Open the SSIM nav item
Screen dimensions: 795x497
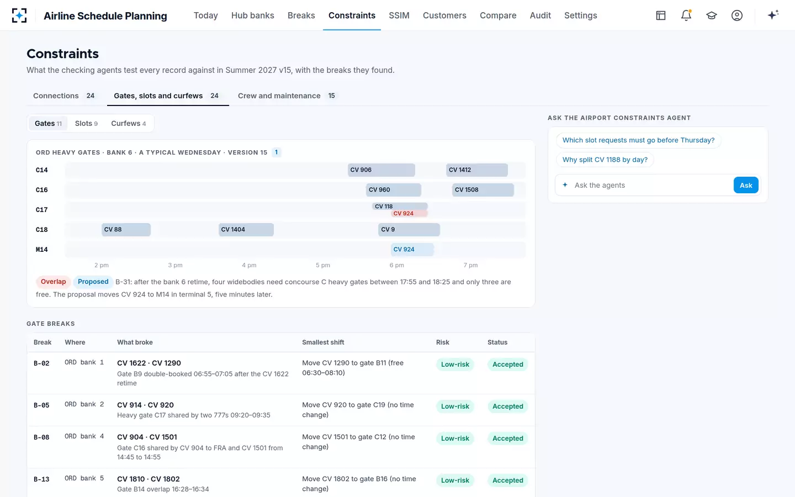pyautogui.click(x=399, y=15)
